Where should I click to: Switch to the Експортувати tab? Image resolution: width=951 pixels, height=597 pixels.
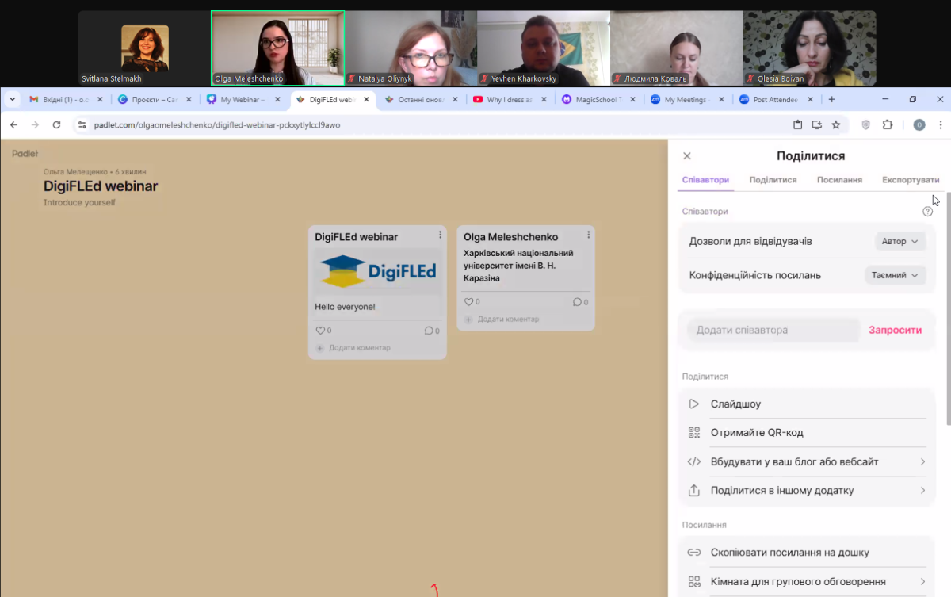[910, 180]
